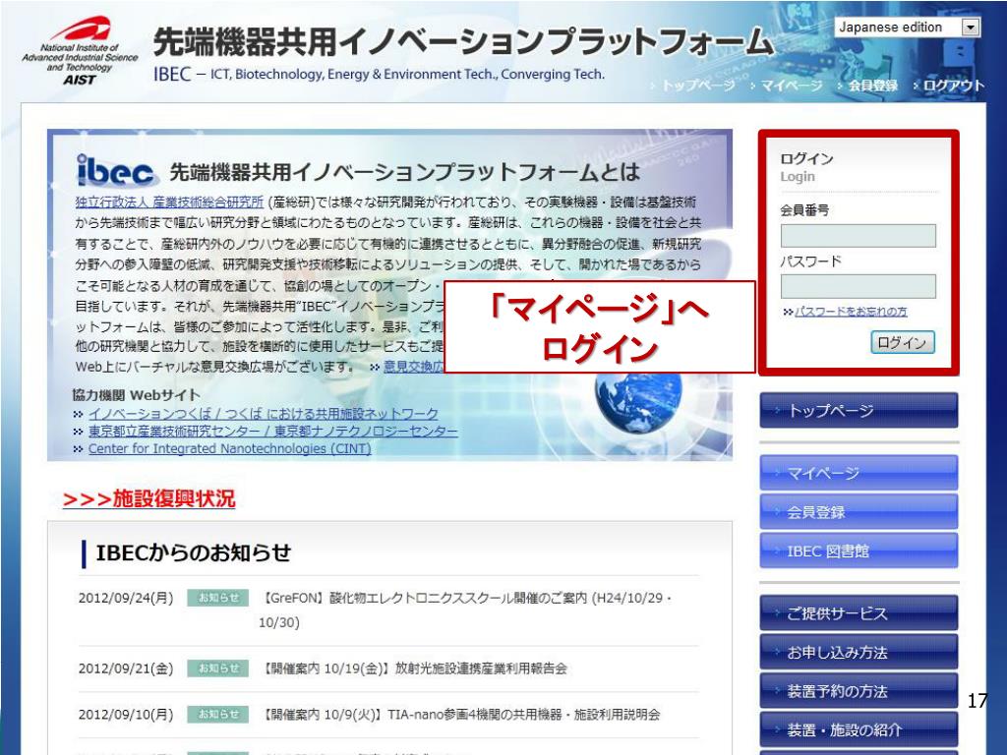Open マイページ in the top navigation
This screenshot has width=1007, height=755.
pyautogui.click(x=792, y=85)
